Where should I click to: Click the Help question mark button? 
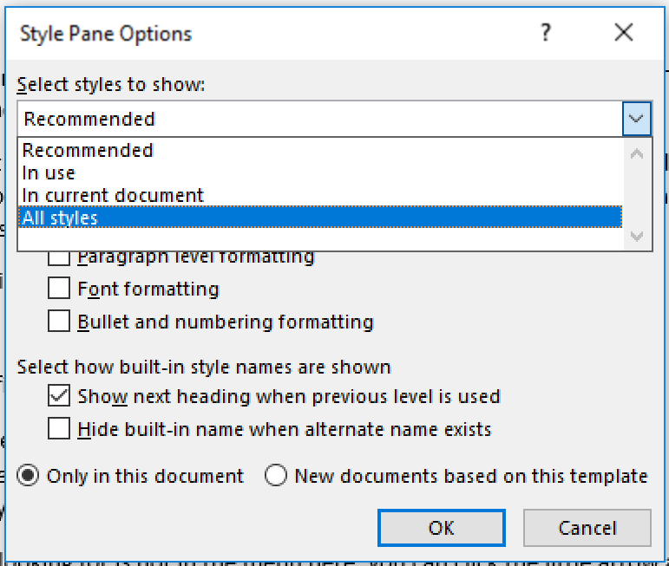pyautogui.click(x=546, y=34)
